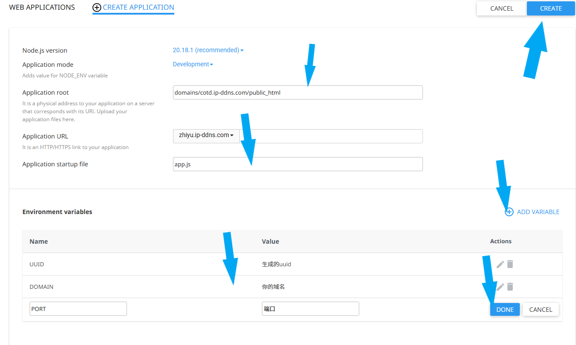Screen dimensions: 576x345
Task: Expand the Application mode Development dropdown
Action: [x=193, y=64]
